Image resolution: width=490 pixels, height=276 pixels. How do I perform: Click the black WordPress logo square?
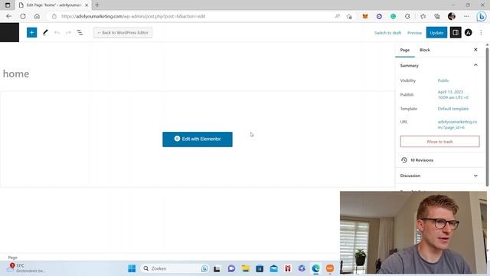pyautogui.click(x=9, y=32)
